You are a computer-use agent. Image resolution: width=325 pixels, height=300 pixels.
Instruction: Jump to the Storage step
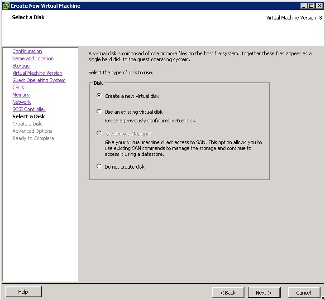tap(21, 66)
